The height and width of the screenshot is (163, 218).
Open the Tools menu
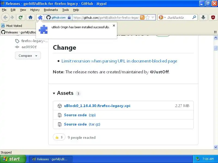coord(65,10)
